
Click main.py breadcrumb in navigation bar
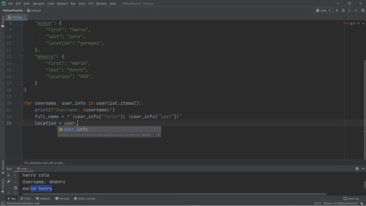34,10
